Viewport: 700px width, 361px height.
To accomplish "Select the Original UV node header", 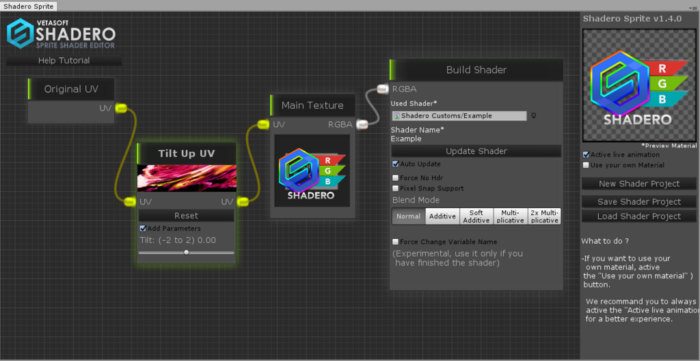I will [x=71, y=89].
